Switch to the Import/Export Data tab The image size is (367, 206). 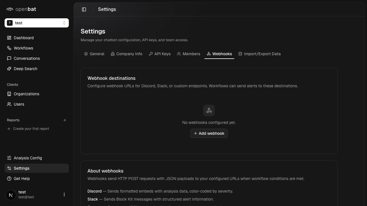259,54
